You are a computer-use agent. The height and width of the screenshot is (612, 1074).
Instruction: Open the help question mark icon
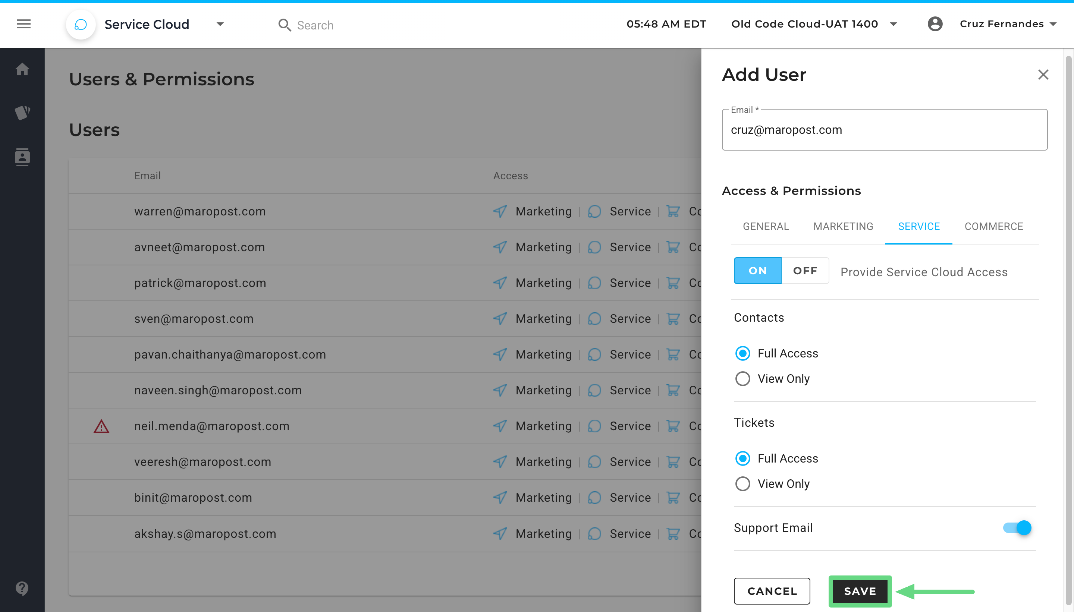pyautogui.click(x=22, y=589)
